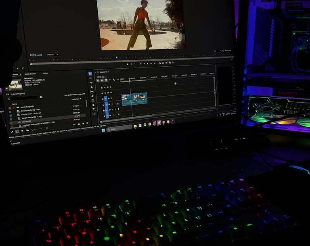Screen dimensions: 310x246
Task: Open the Einpassen zoom level dropdown
Action: [x=52, y=55]
